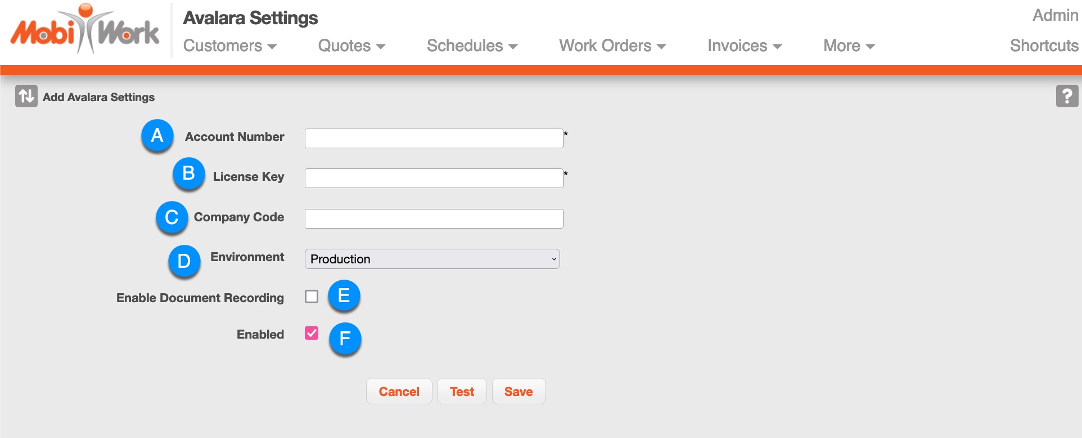Click the blue C marker badge
Image resolution: width=1082 pixels, height=438 pixels.
(172, 218)
